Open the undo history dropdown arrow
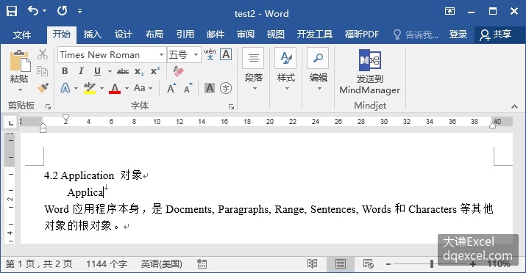The height and width of the screenshot is (273, 526). click(45, 11)
